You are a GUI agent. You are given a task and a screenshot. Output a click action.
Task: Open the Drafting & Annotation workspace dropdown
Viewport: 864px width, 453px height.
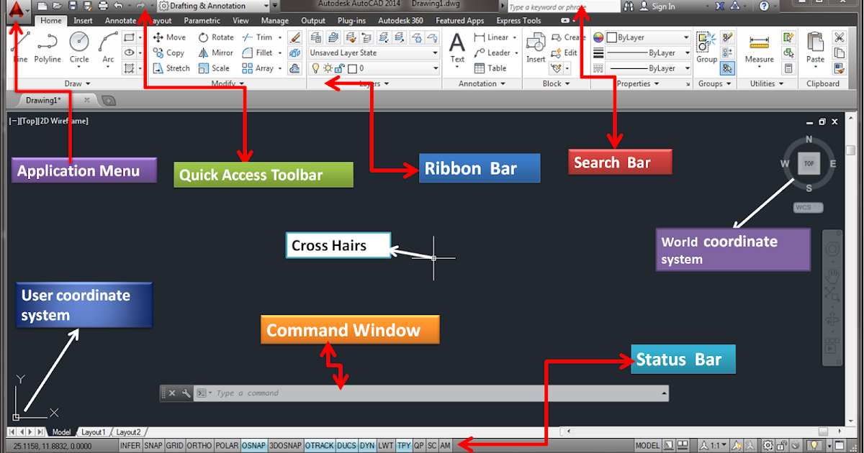214,6
